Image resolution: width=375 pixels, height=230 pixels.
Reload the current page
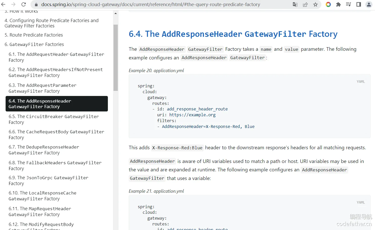coord(23,4)
